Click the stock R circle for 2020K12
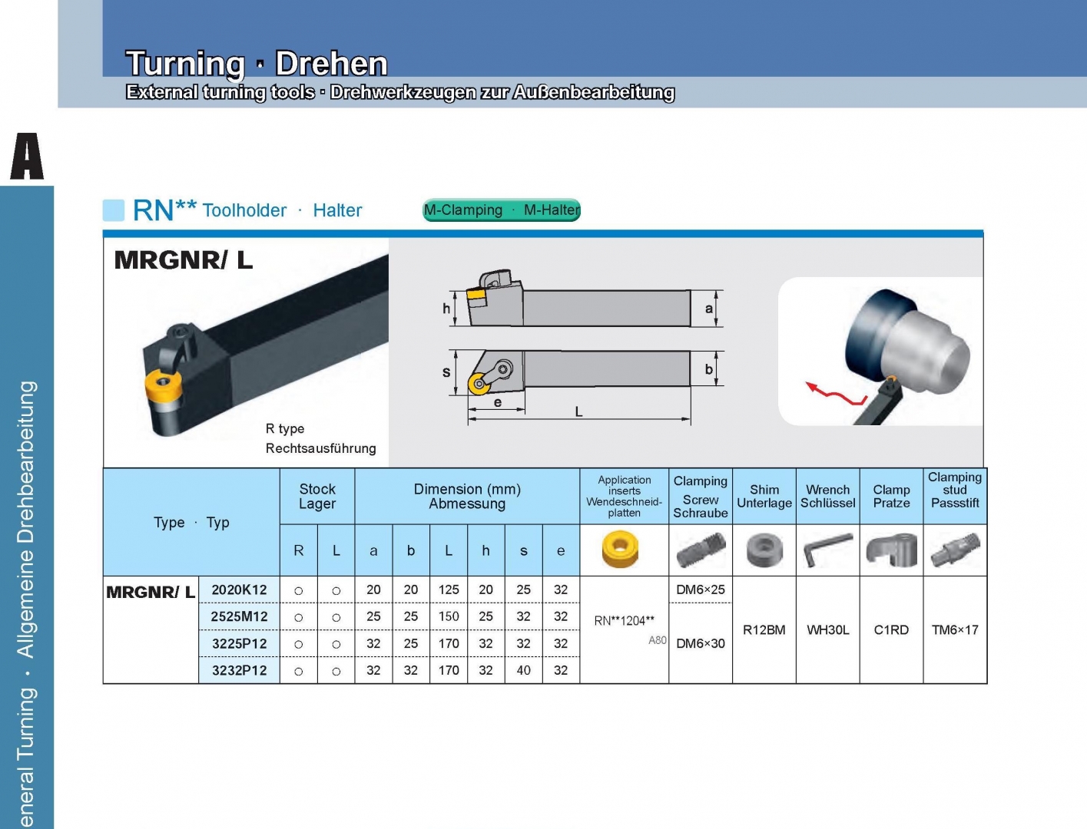The image size is (1087, 829). [x=299, y=590]
